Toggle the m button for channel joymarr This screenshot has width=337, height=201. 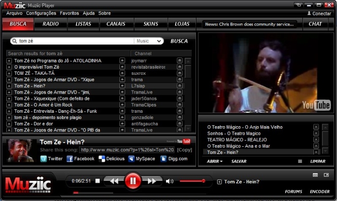click(x=180, y=61)
